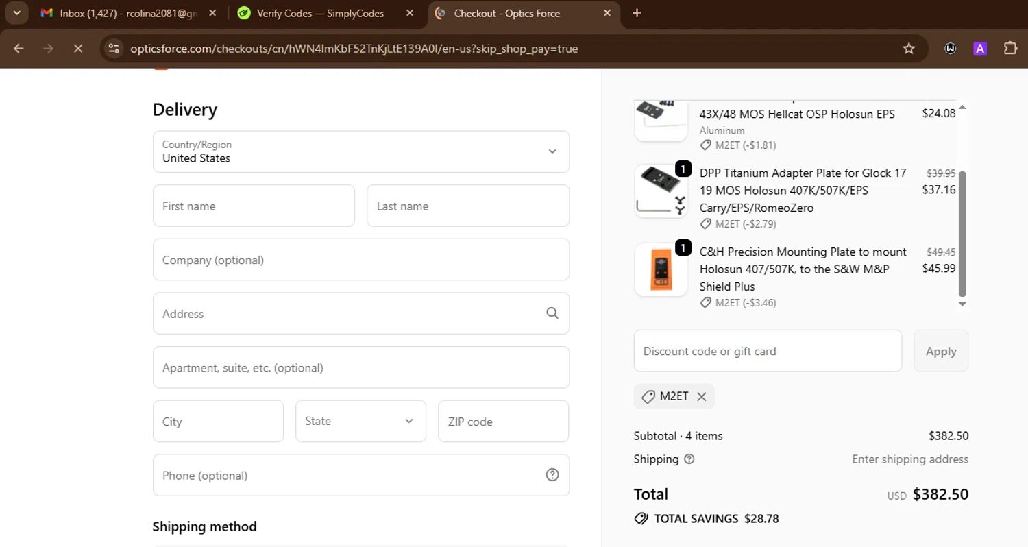This screenshot has height=547, width=1028.
Task: Click the C&H Precision Mounting Plate title
Action: (x=803, y=269)
